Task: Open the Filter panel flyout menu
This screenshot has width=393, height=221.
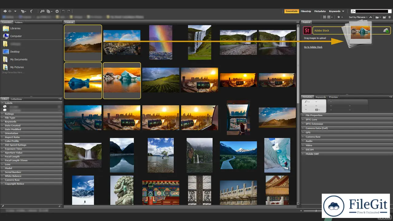Action: [x=60, y=99]
